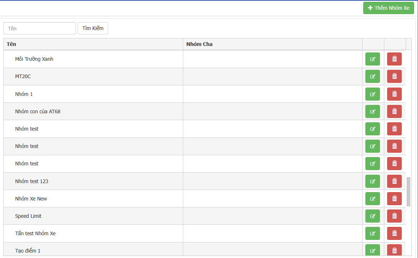Click the Nhóm Cha column header

[199, 44]
